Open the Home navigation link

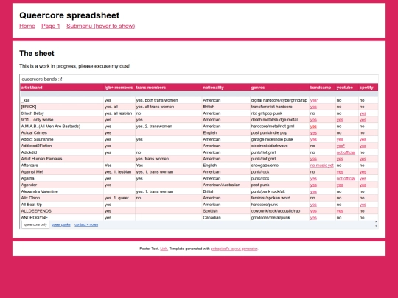pos(27,26)
